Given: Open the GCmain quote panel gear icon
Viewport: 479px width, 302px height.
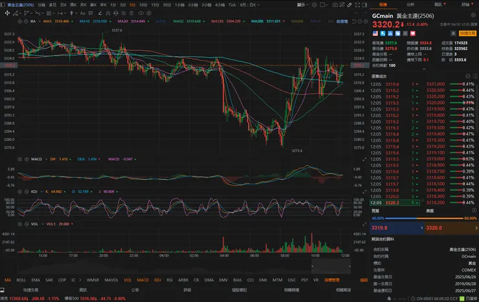Looking at the screenshot, I should coord(474,16).
